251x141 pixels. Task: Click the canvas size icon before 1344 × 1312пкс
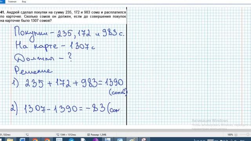coord(58,135)
